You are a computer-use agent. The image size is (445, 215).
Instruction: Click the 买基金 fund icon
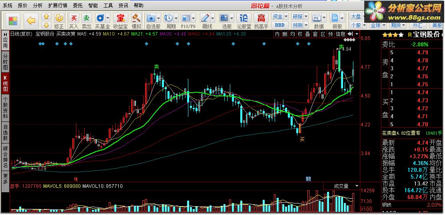(100, 18)
